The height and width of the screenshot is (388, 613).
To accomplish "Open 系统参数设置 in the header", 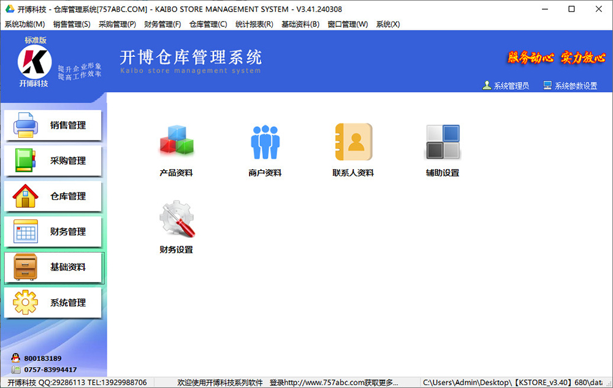I will (x=570, y=86).
